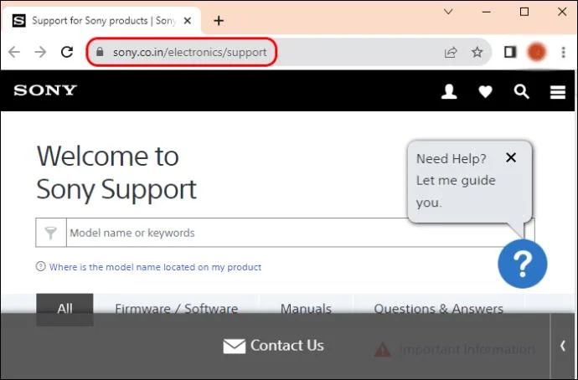Click the Welcome to Sony Support heading
Viewport: 578px width, 380px height.
point(116,172)
